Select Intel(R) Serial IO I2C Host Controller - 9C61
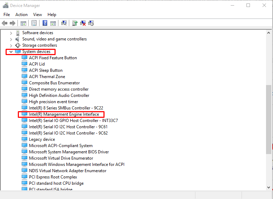273x199 pixels. coord(68,127)
